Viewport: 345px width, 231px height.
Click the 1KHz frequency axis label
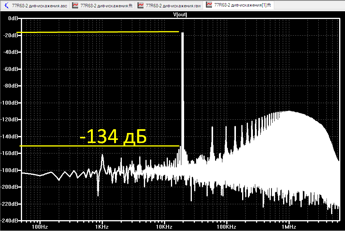(102, 227)
